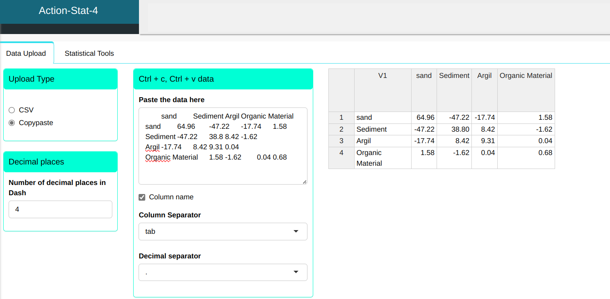Screen dimensions: 610x299
Task: Open the Decimal separator dropdown
Action: point(223,272)
